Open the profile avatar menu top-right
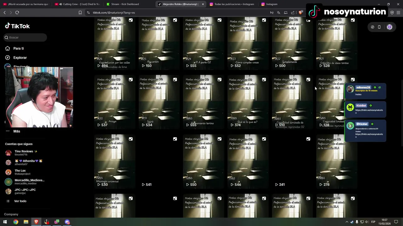403x226 pixels. click(x=389, y=27)
